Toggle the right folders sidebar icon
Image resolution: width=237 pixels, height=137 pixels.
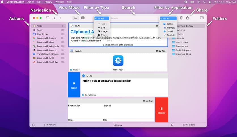[202, 18]
